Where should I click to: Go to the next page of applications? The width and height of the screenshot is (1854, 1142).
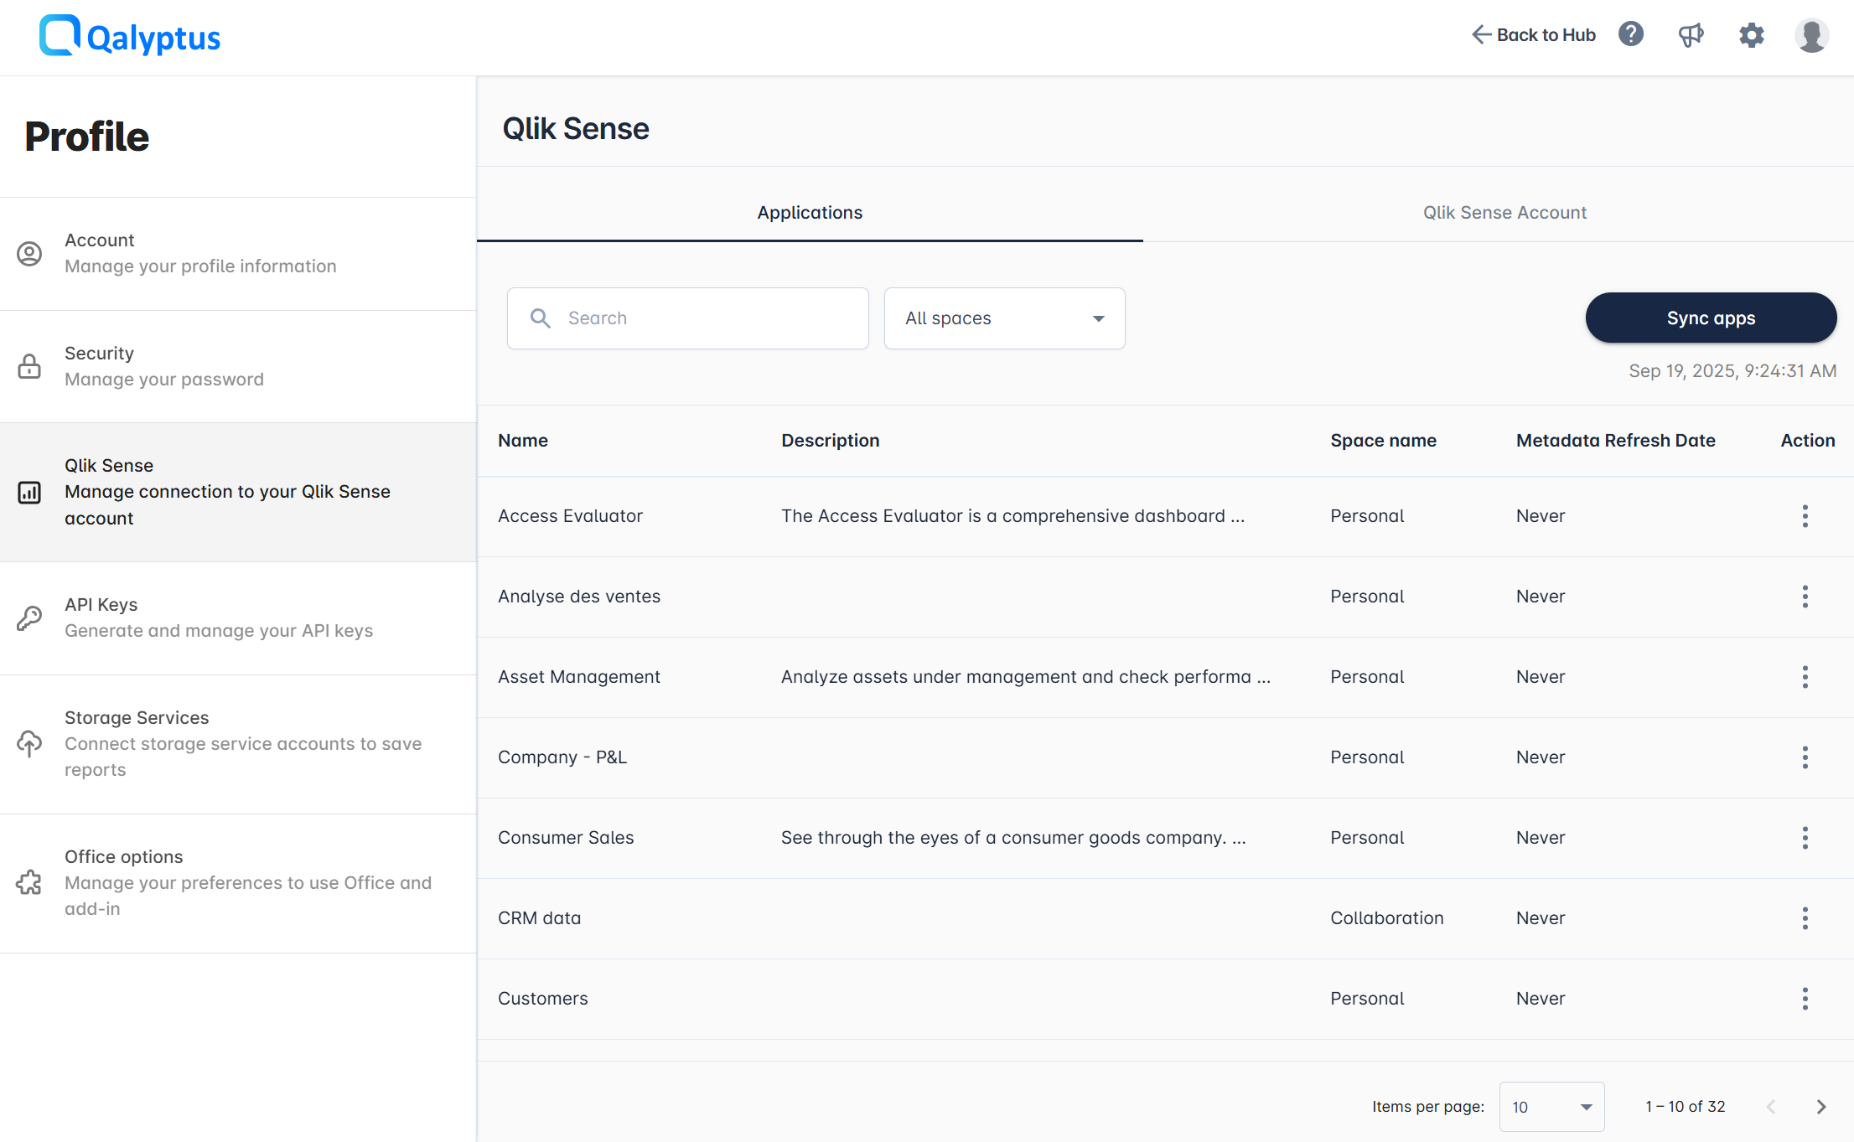tap(1820, 1106)
